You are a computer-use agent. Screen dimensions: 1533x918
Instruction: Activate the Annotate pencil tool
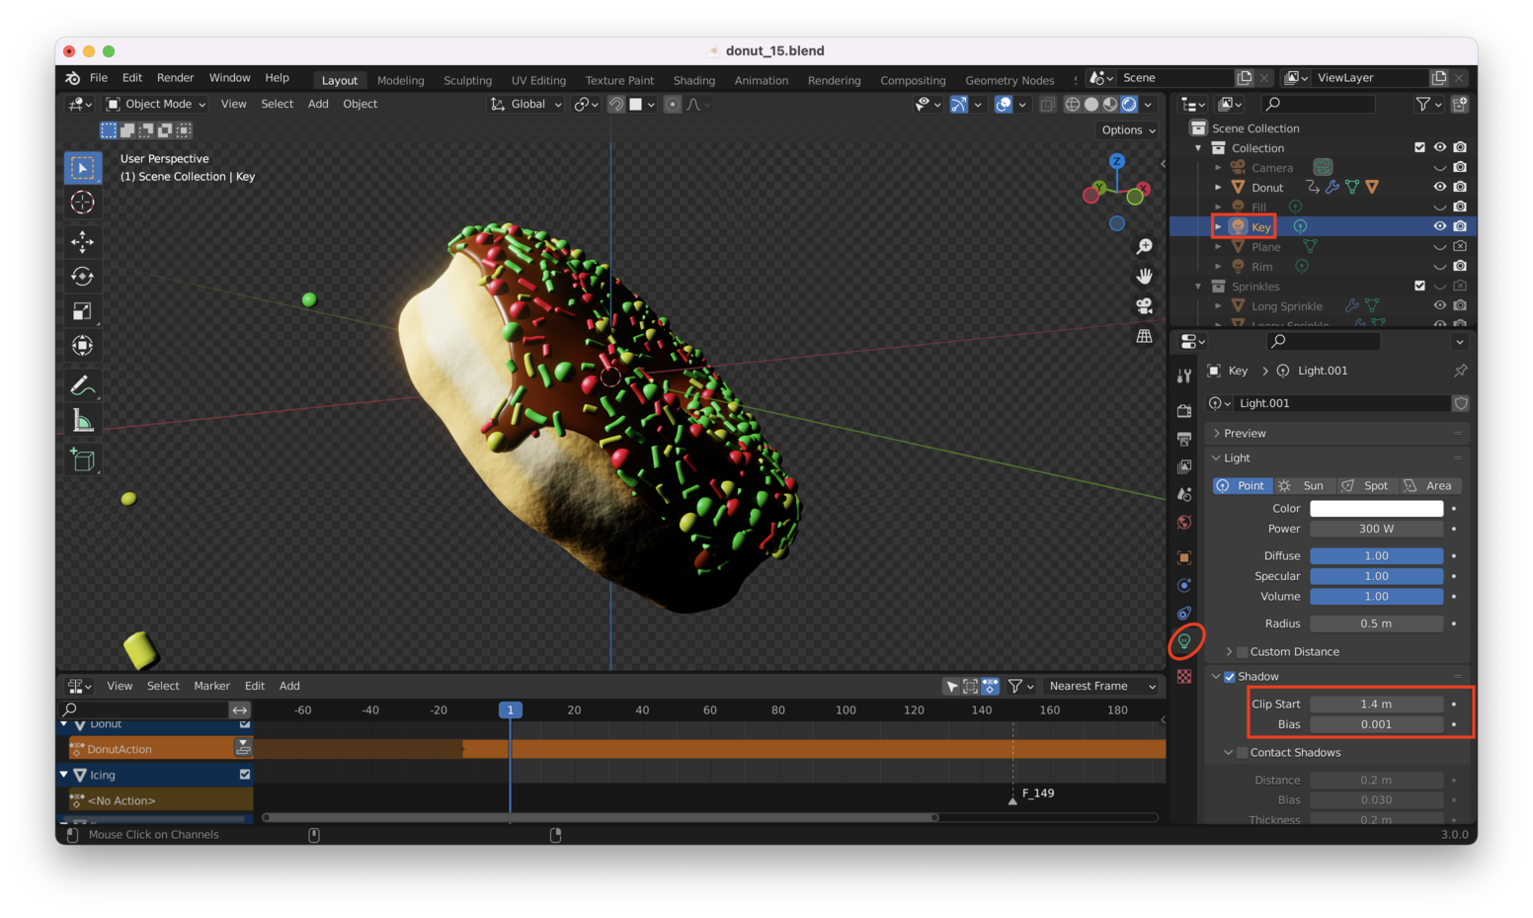coord(83,385)
